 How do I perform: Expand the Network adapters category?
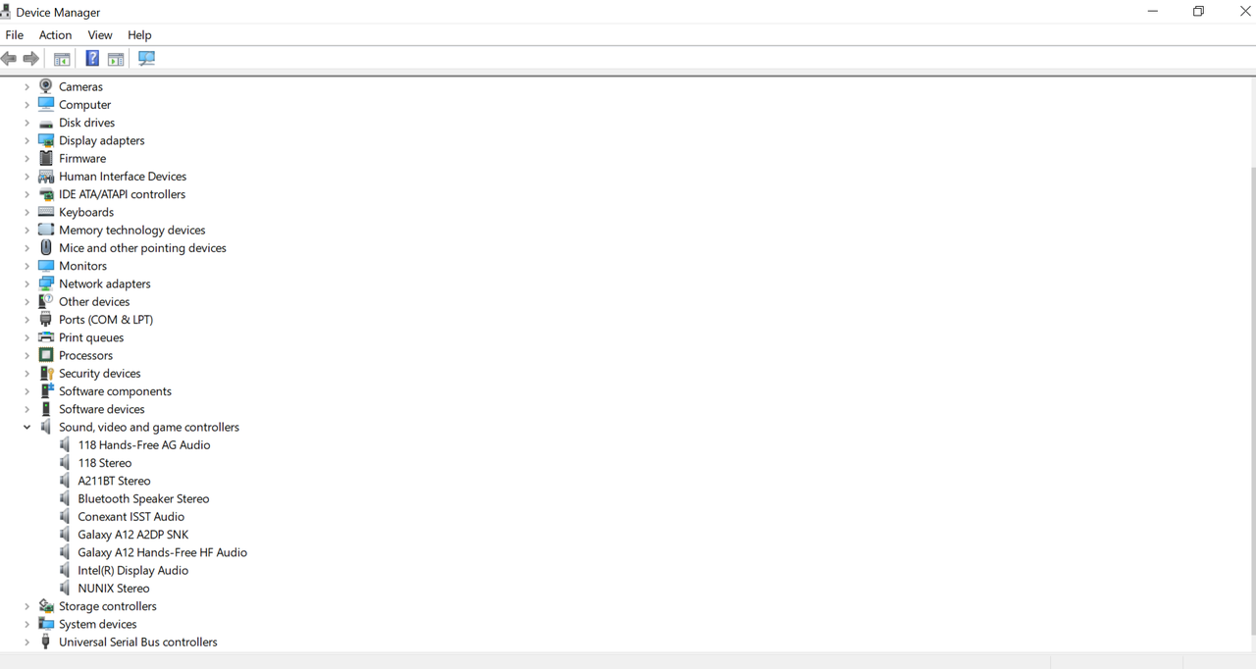[x=27, y=283]
